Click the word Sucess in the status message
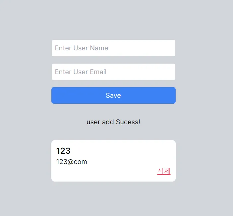 pos(128,122)
